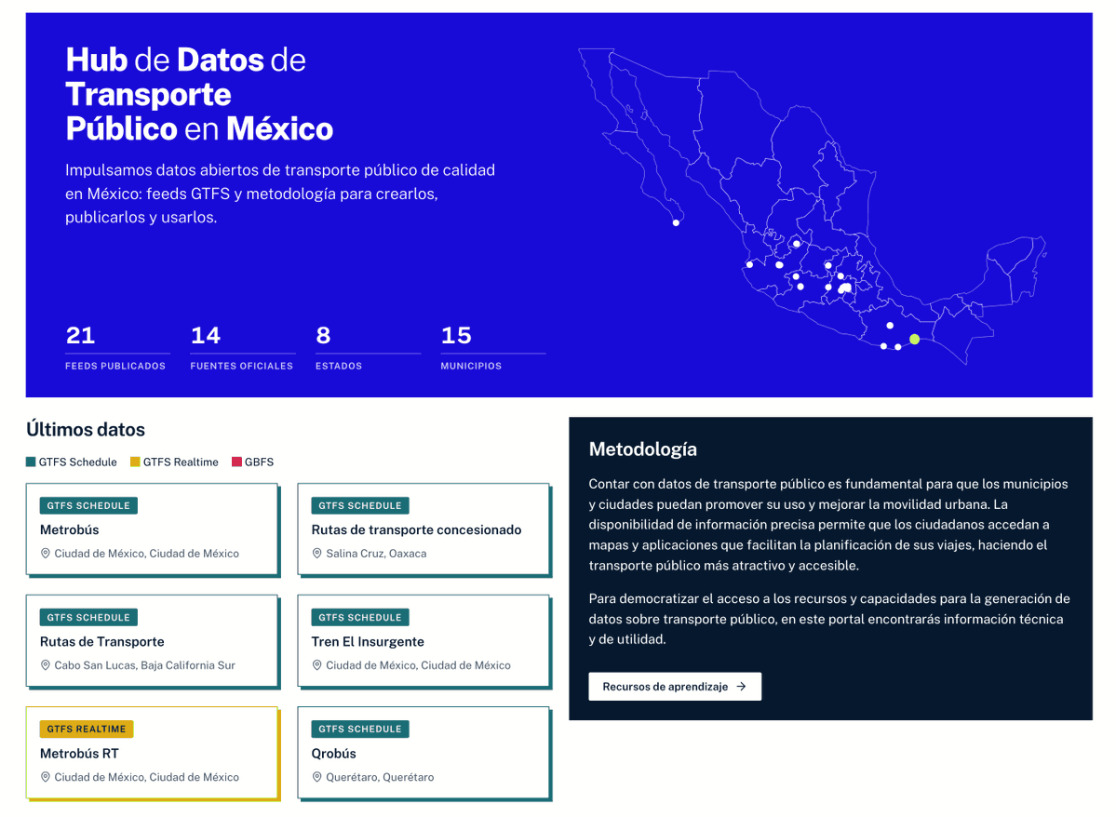Screen dimensions: 1116x817
Task: Open the Metrobús RT realtime card
Action: [153, 752]
